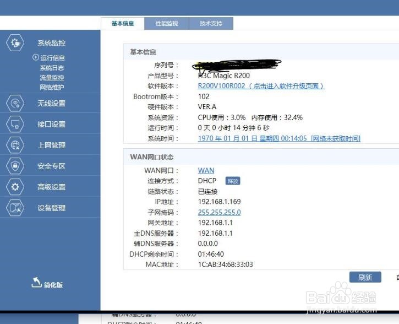Click the 辅DNS服务器 value 0.0.0.0

click(207, 244)
